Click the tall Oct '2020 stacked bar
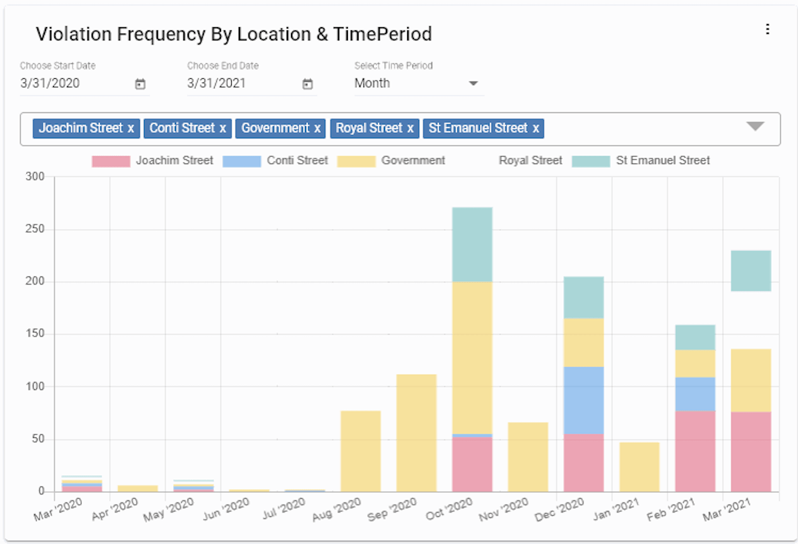 [x=472, y=347]
